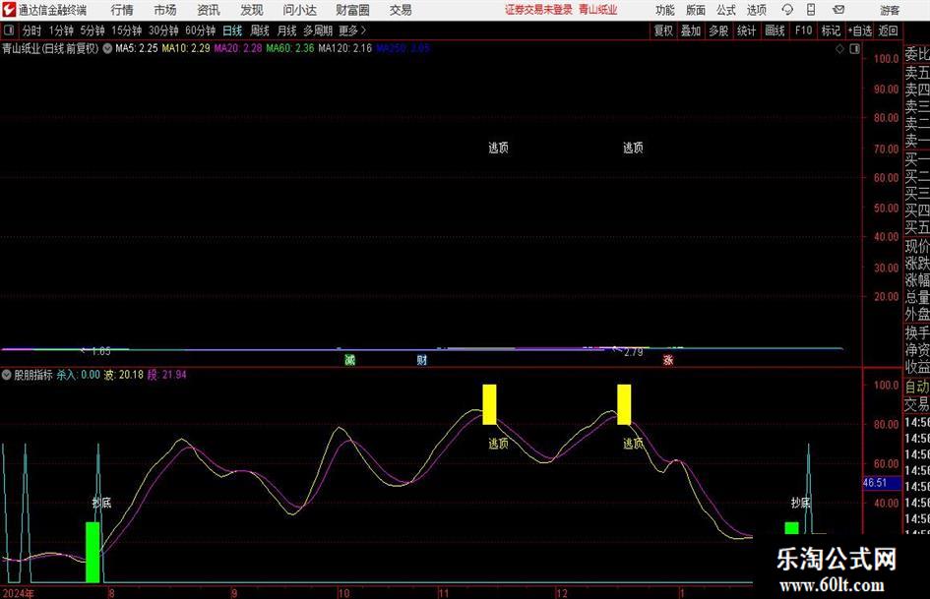
Task: Click the MA60: 2.36 value
Action: [290, 48]
